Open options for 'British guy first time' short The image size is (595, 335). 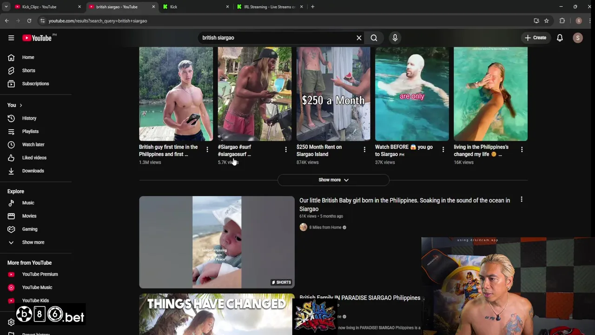pos(207,149)
